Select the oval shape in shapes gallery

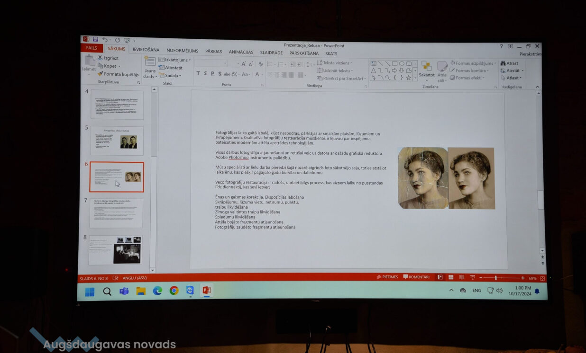click(x=402, y=63)
